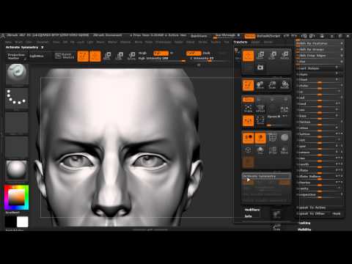Open the Material menu

tap(125, 42)
